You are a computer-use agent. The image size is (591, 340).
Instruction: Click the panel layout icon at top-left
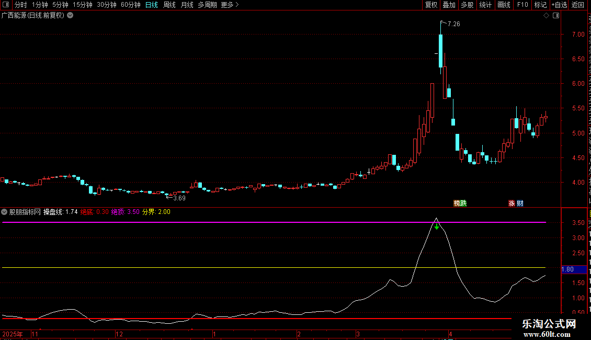tap(6, 5)
